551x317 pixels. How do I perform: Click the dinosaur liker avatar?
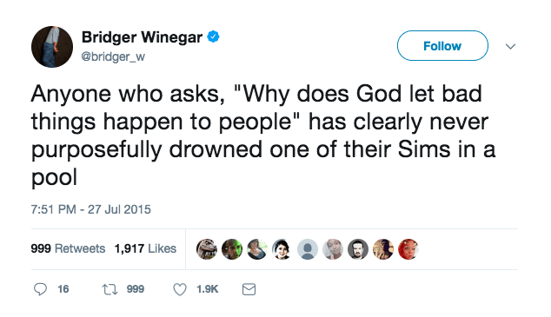coord(207,249)
